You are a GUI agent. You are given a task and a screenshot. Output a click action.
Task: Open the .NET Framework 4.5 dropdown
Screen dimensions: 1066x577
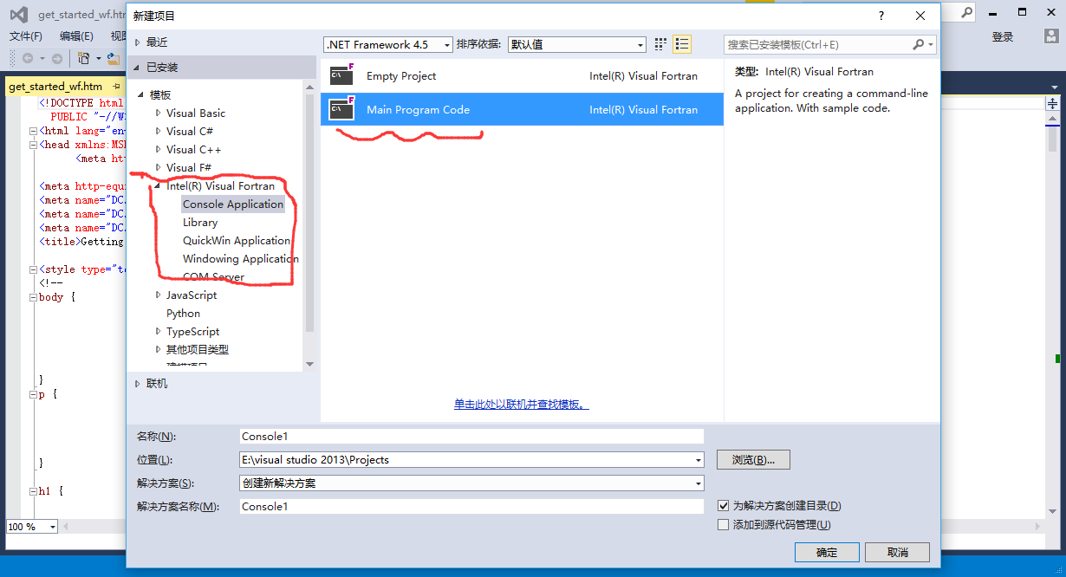coord(388,44)
